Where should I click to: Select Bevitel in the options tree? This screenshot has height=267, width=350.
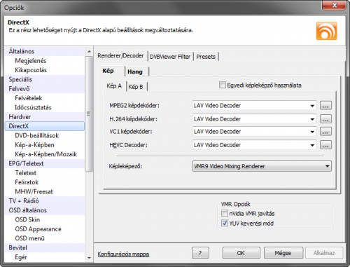45,247
